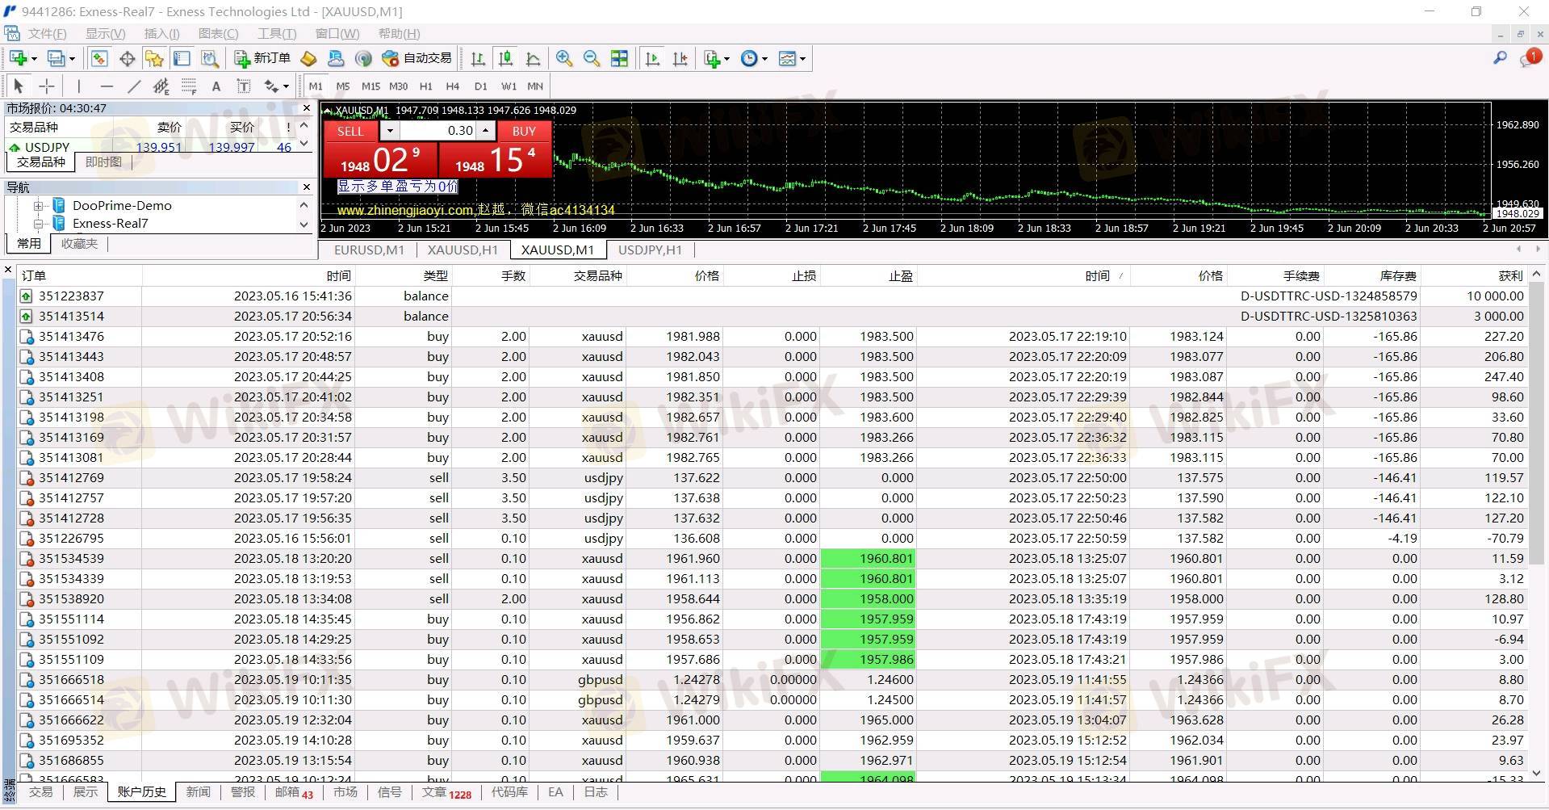
Task: Click the 显示多单盈亏为0的 chart label
Action: 397,187
